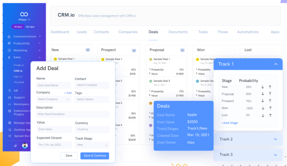
Task: Click the Search Contacts field
Action: pyautogui.click(x=92, y=85)
